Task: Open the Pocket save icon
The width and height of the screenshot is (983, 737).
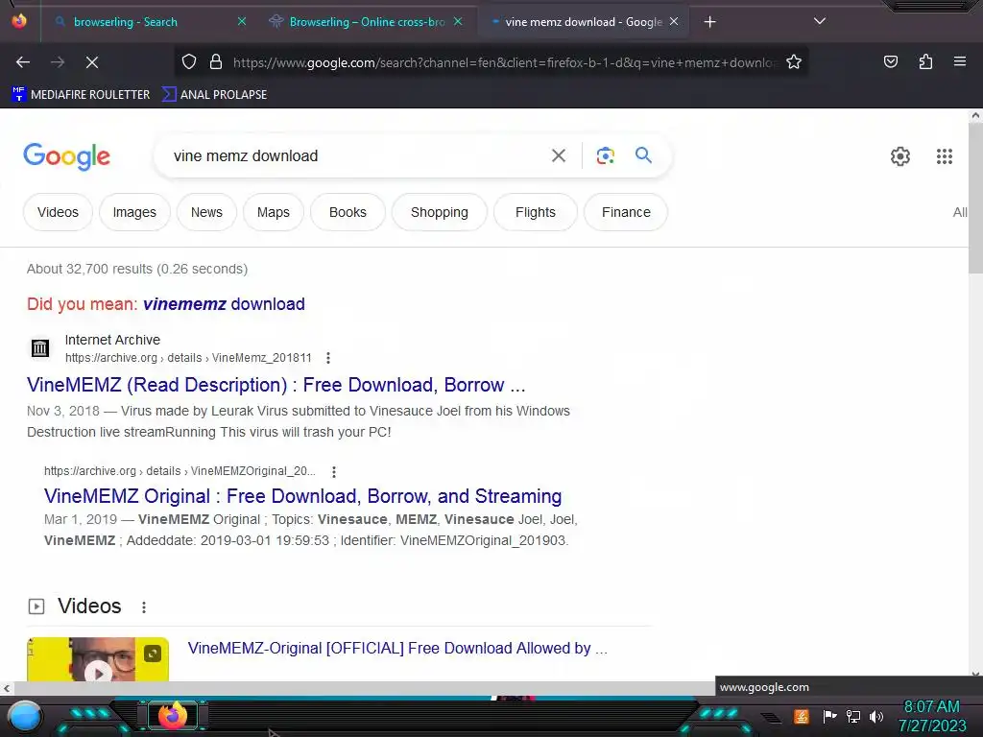Action: point(890,61)
